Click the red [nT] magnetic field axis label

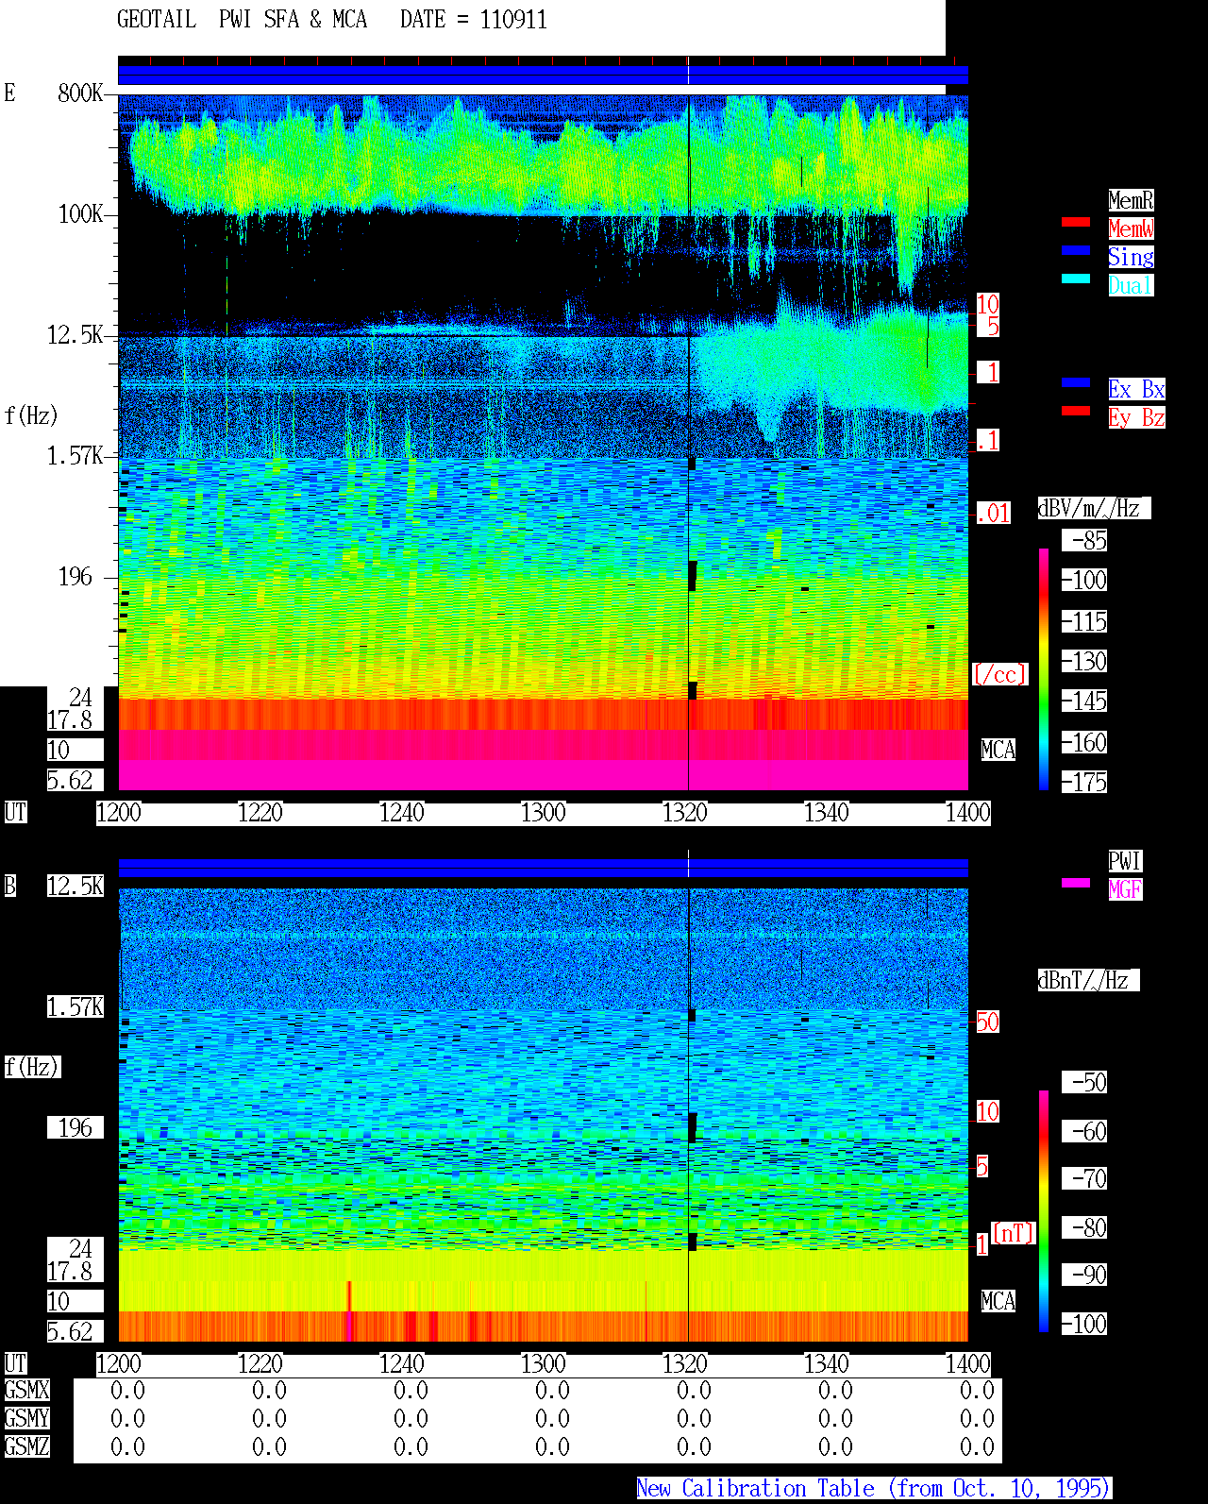1014,1233
